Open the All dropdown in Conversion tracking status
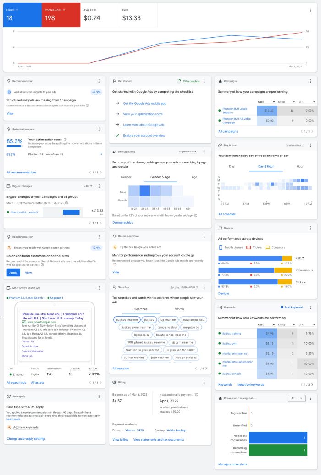Image resolution: width=321 pixels, height=475 pixels. [x=296, y=411]
